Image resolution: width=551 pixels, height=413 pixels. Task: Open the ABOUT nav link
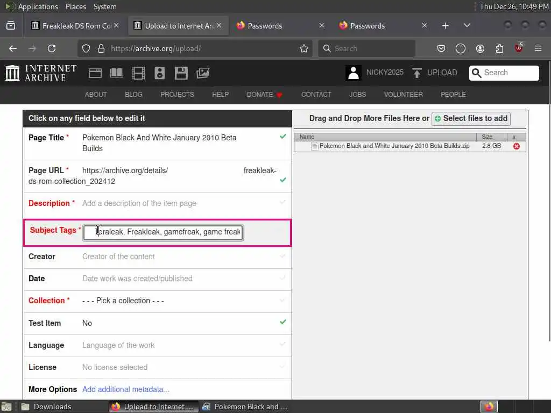tap(96, 95)
